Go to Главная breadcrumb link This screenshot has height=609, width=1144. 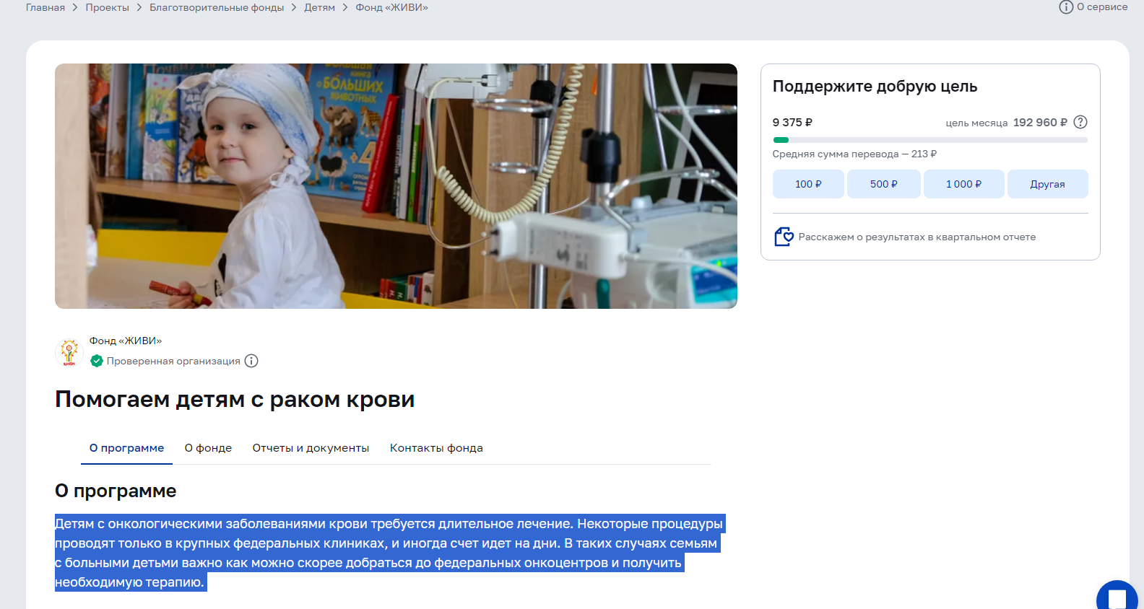point(45,7)
